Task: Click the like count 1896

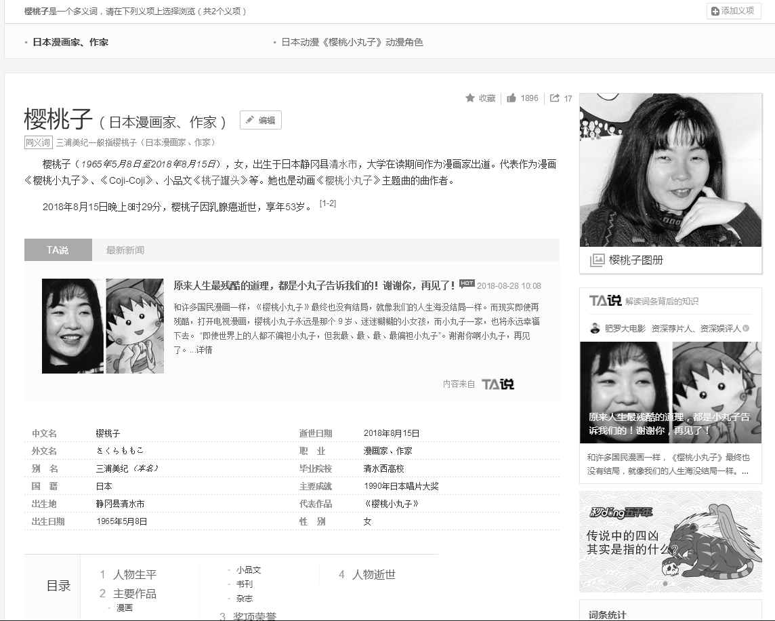Action: coord(529,98)
